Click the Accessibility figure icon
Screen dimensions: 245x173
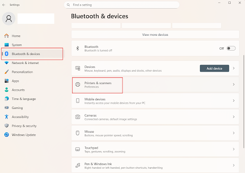pyautogui.click(x=7, y=117)
